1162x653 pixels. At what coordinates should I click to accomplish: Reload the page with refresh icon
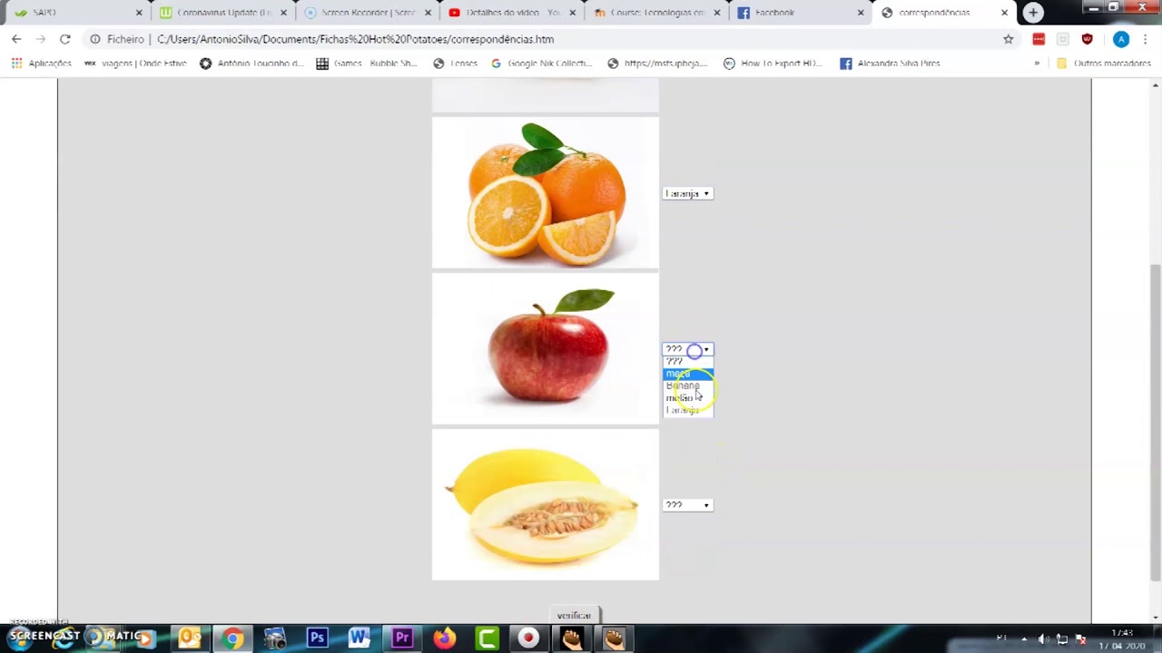[x=64, y=39]
